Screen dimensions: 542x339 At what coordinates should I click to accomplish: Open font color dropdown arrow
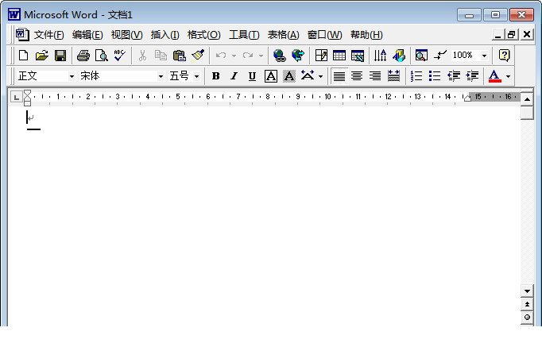pos(508,76)
